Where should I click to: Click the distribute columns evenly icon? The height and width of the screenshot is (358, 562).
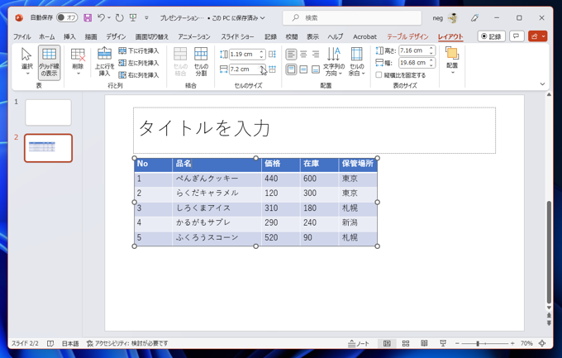[273, 69]
